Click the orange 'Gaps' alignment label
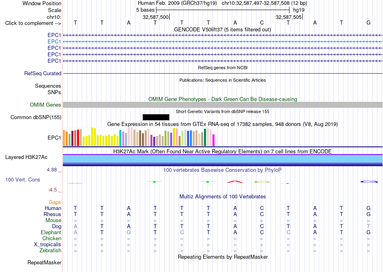 55,202
